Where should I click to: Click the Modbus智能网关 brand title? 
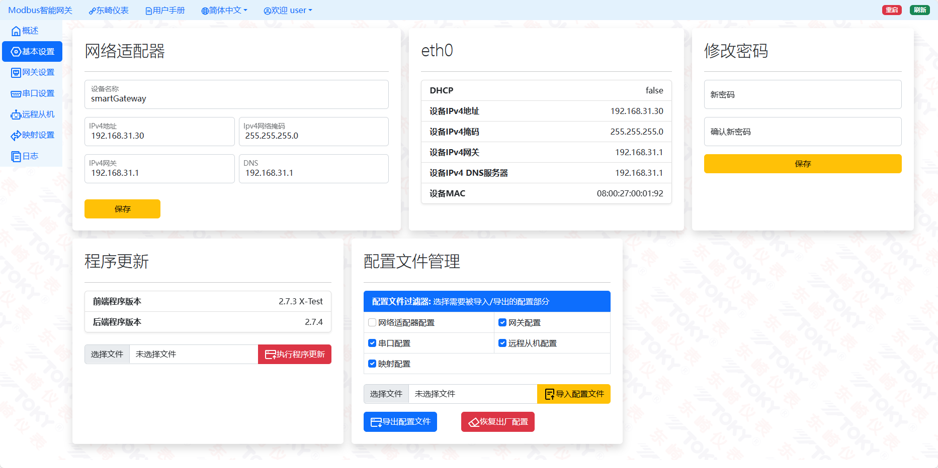point(40,11)
